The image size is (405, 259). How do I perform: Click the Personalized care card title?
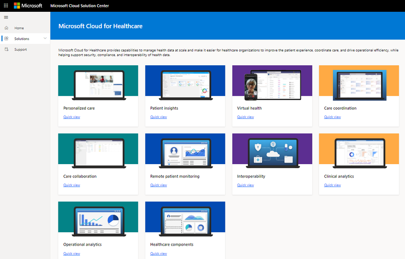79,108
